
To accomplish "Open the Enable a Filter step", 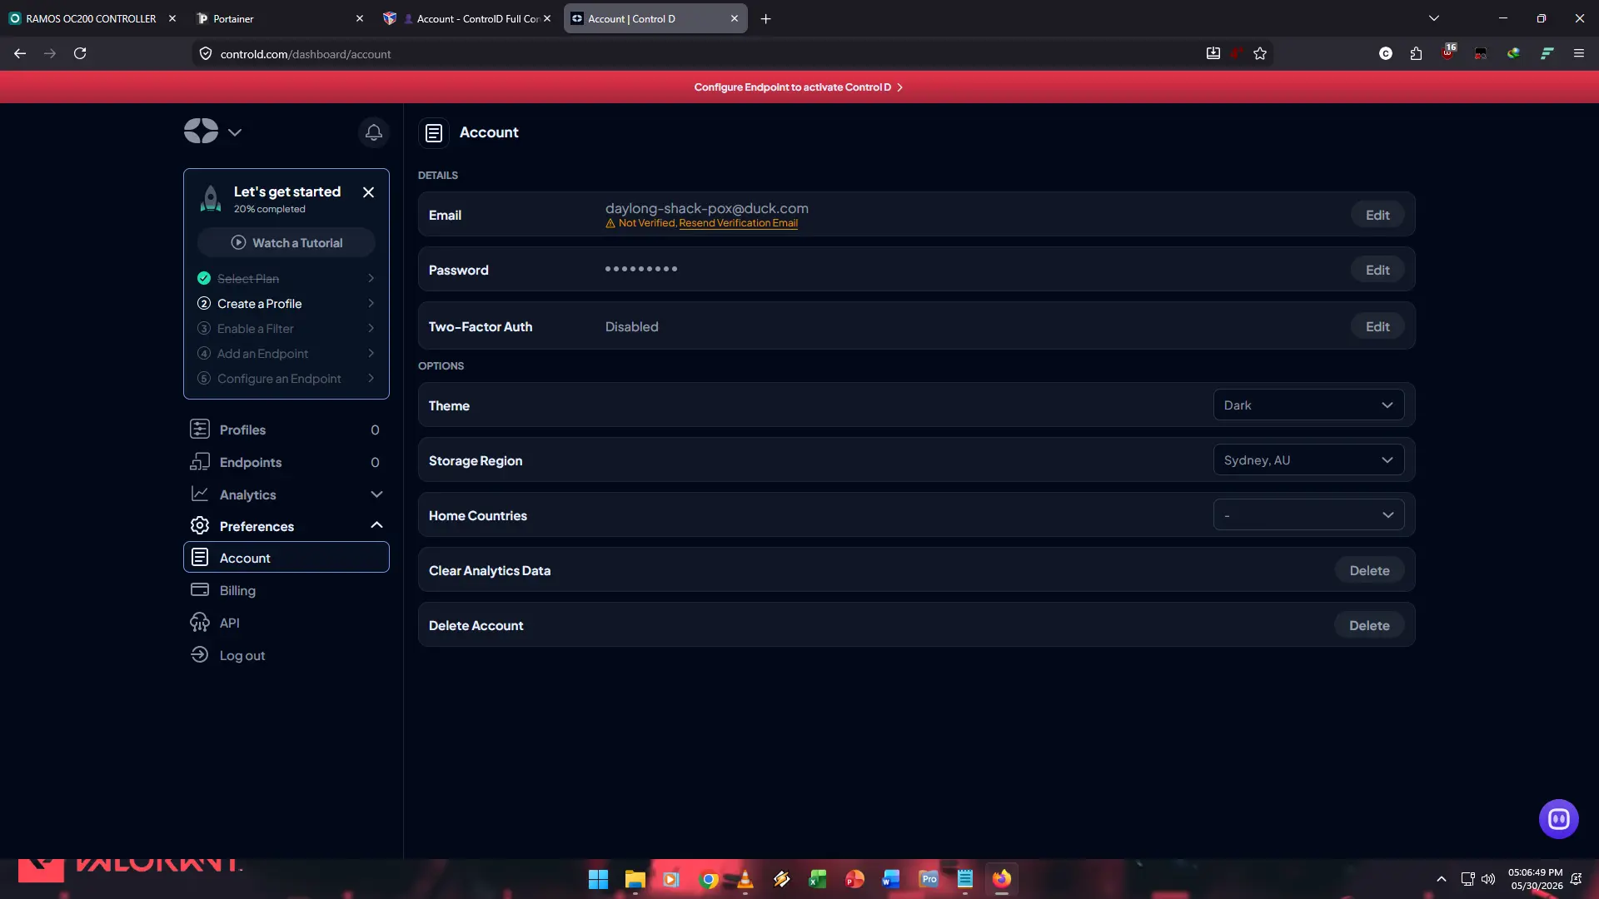I will pyautogui.click(x=286, y=329).
